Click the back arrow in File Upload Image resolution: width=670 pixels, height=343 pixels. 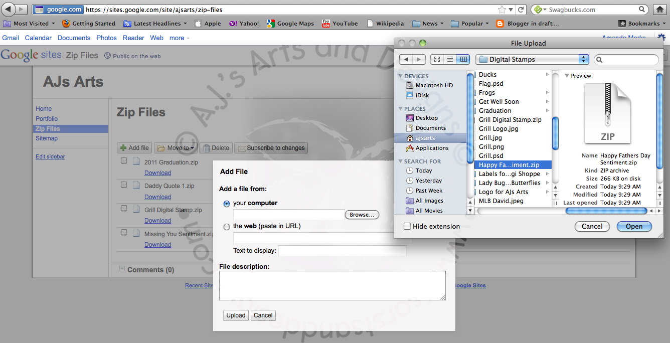pos(406,59)
